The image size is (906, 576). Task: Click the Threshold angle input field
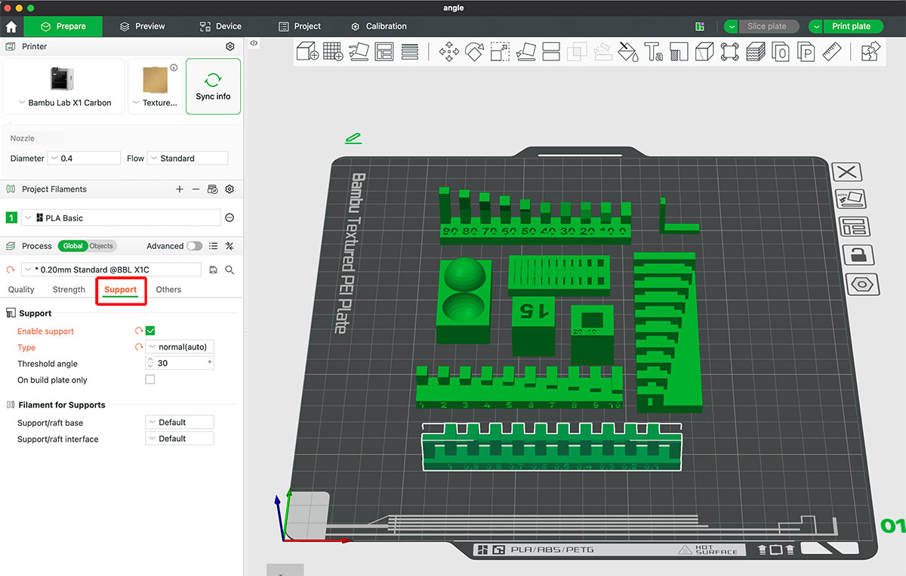tap(180, 363)
